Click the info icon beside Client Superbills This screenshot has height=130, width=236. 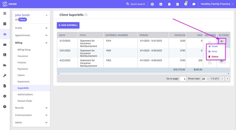(86, 15)
